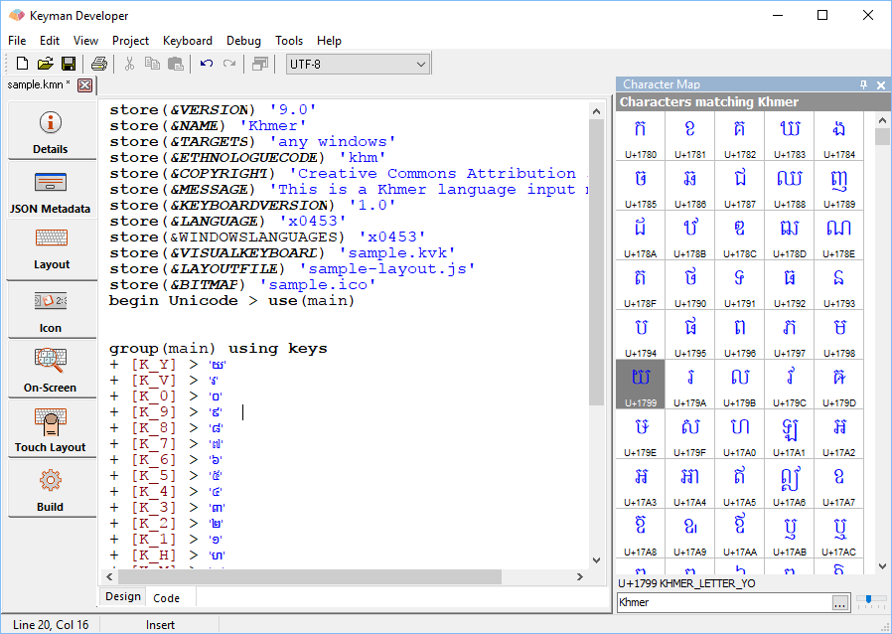
Task: Click the editor scroll-up arrow
Action: click(x=596, y=111)
